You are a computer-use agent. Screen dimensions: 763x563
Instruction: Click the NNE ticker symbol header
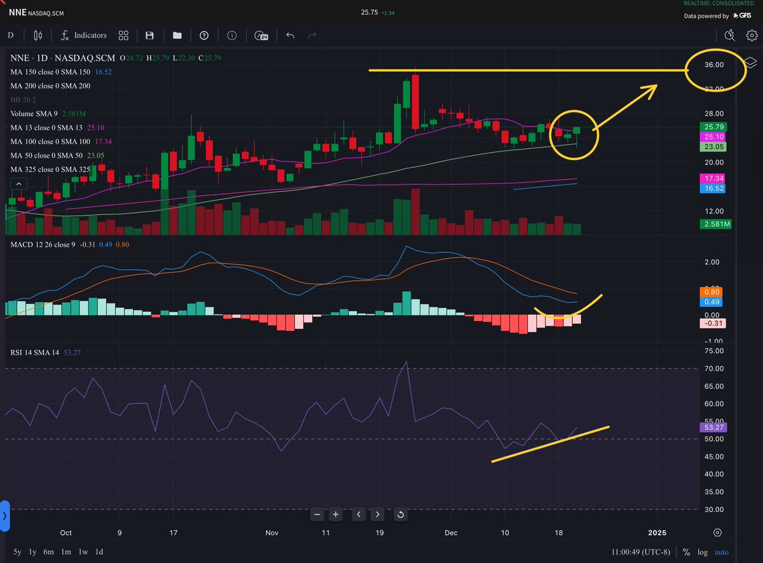click(17, 12)
